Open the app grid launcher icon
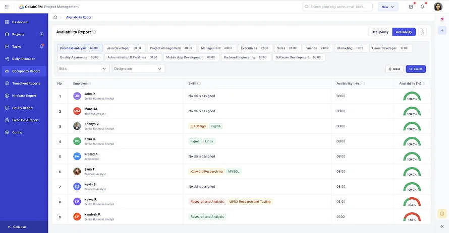 (7, 7)
